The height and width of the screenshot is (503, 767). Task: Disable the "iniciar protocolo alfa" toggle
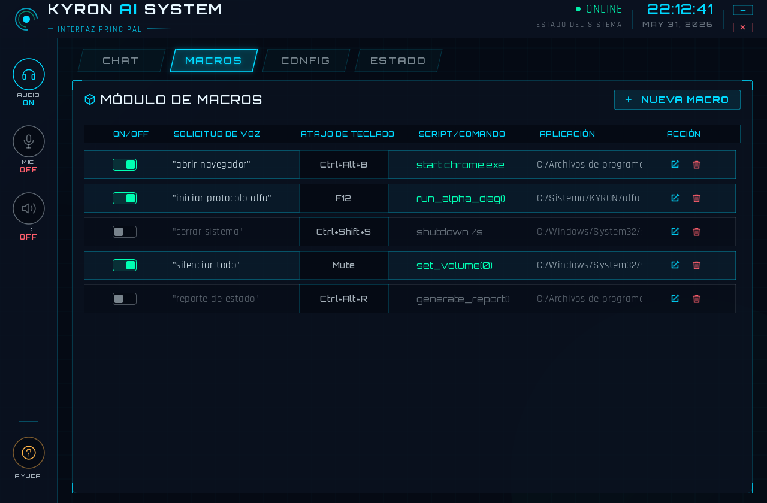pyautogui.click(x=125, y=198)
